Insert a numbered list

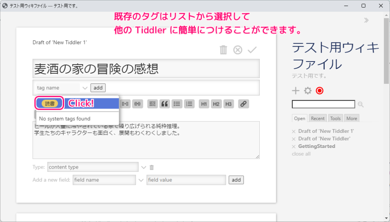click(x=189, y=104)
